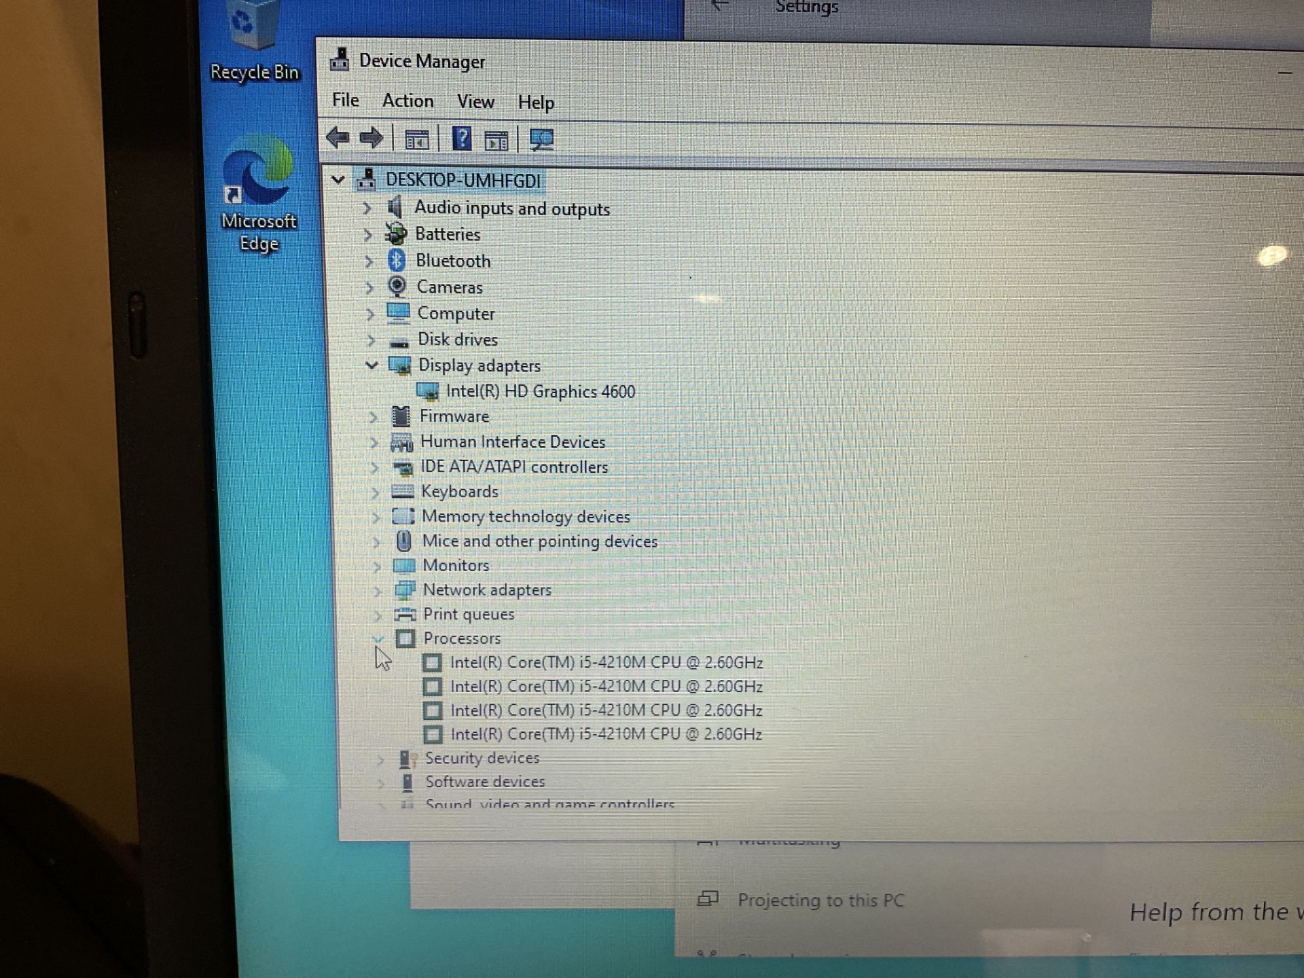Select the Monitors category icon

(x=404, y=565)
